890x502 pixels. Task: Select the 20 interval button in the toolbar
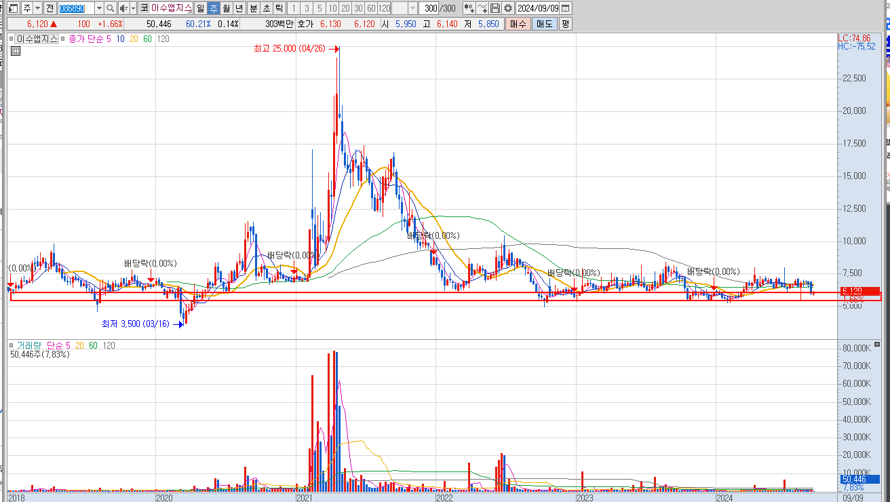click(345, 8)
